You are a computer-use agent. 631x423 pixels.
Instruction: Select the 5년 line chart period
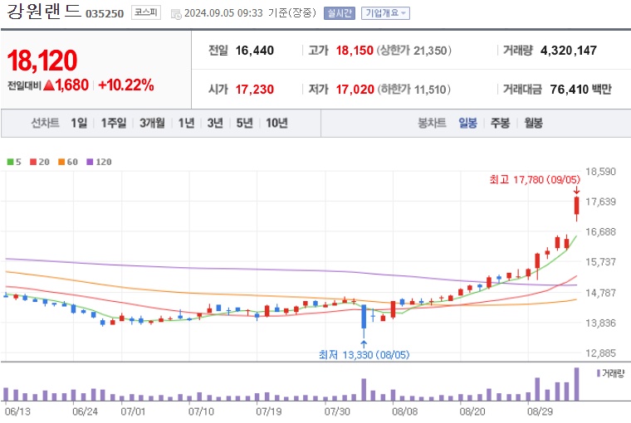(244, 123)
